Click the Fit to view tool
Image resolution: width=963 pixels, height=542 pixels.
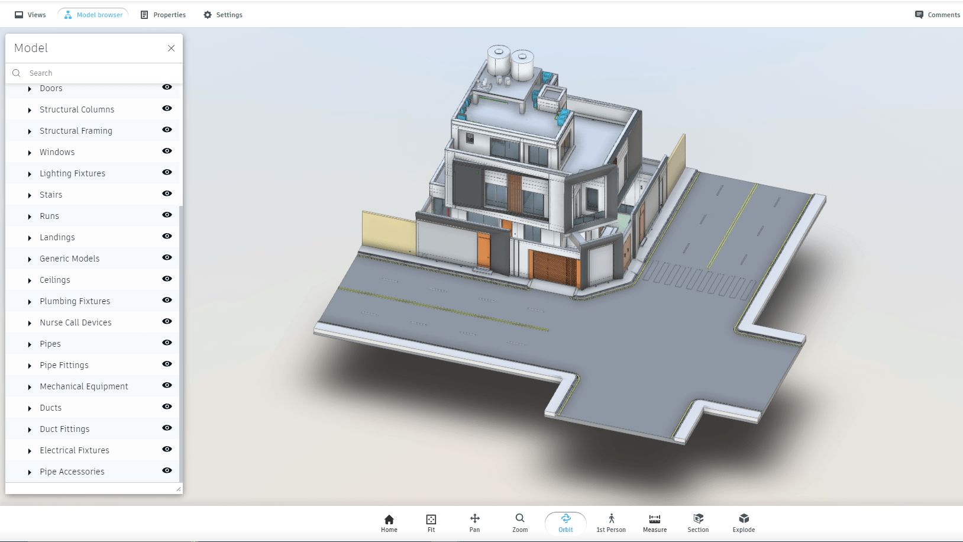(431, 523)
